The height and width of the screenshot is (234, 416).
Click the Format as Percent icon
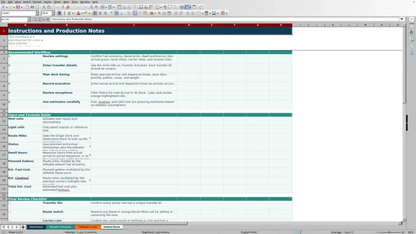[x=159, y=13]
